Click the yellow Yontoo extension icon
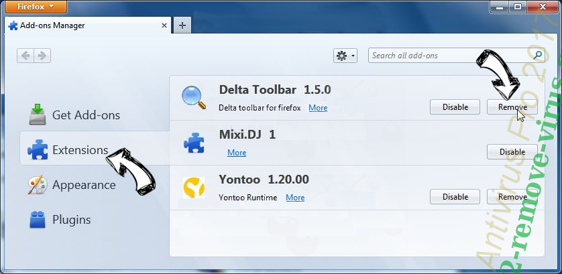The image size is (562, 274). 194,188
